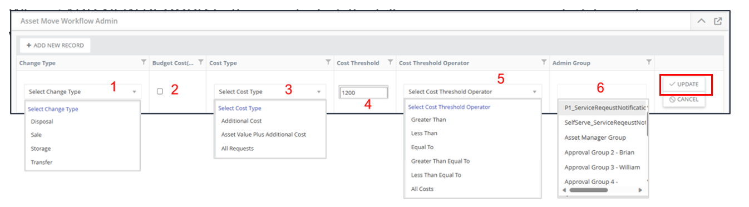Open the Cost Threshold column filter icon
The height and width of the screenshot is (207, 749).
pyautogui.click(x=390, y=62)
